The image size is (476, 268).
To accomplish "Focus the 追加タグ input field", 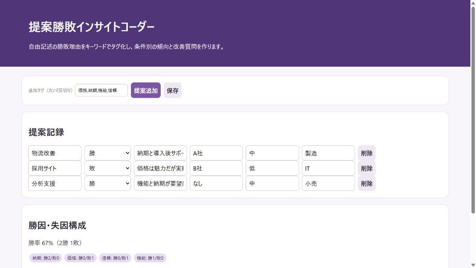I will coord(101,90).
